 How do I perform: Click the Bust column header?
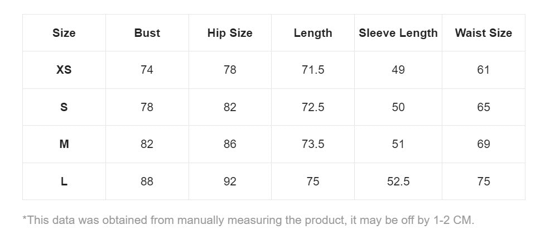coord(147,33)
